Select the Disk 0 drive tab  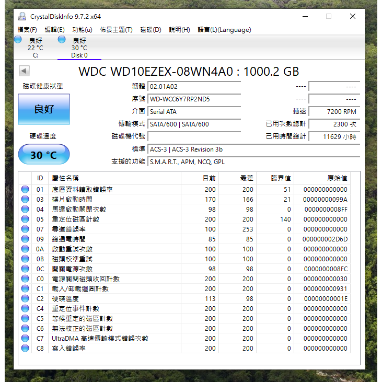79,48
